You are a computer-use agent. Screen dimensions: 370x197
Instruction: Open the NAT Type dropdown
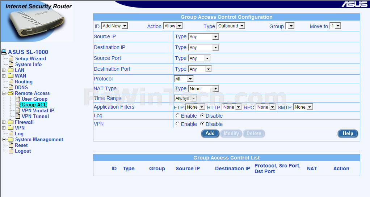point(203,89)
